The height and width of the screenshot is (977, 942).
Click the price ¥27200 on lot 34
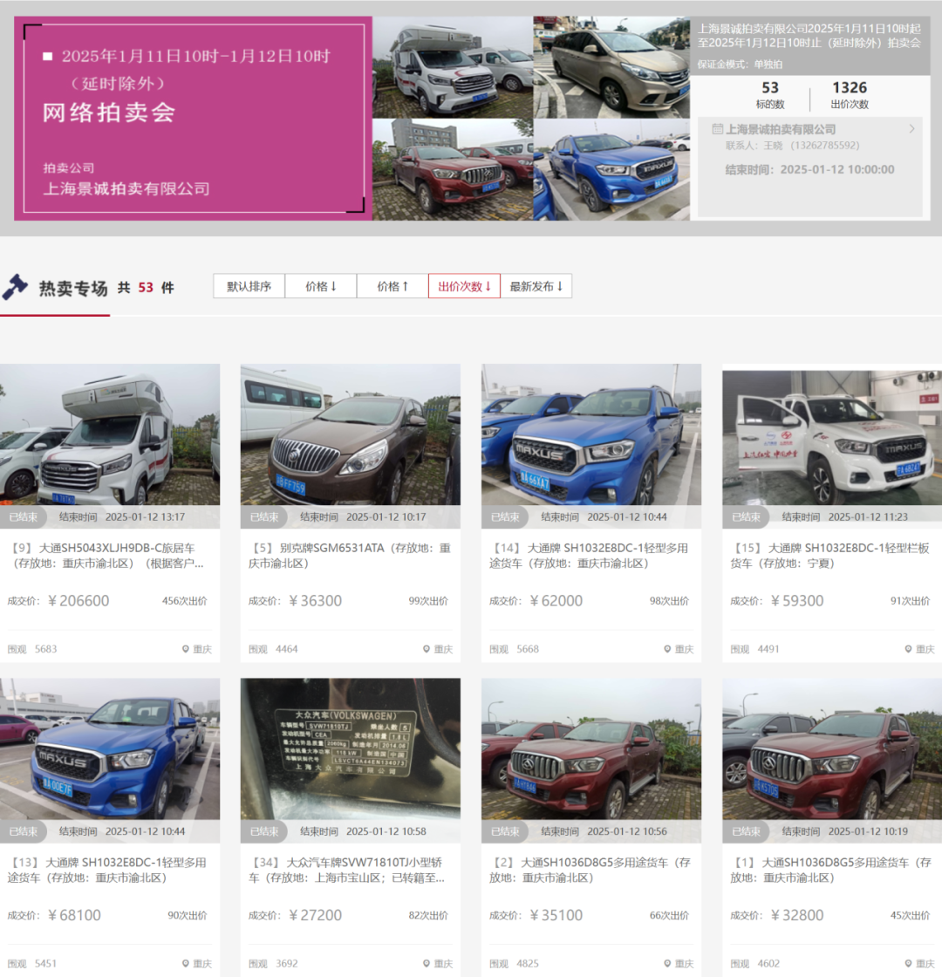pyautogui.click(x=315, y=915)
